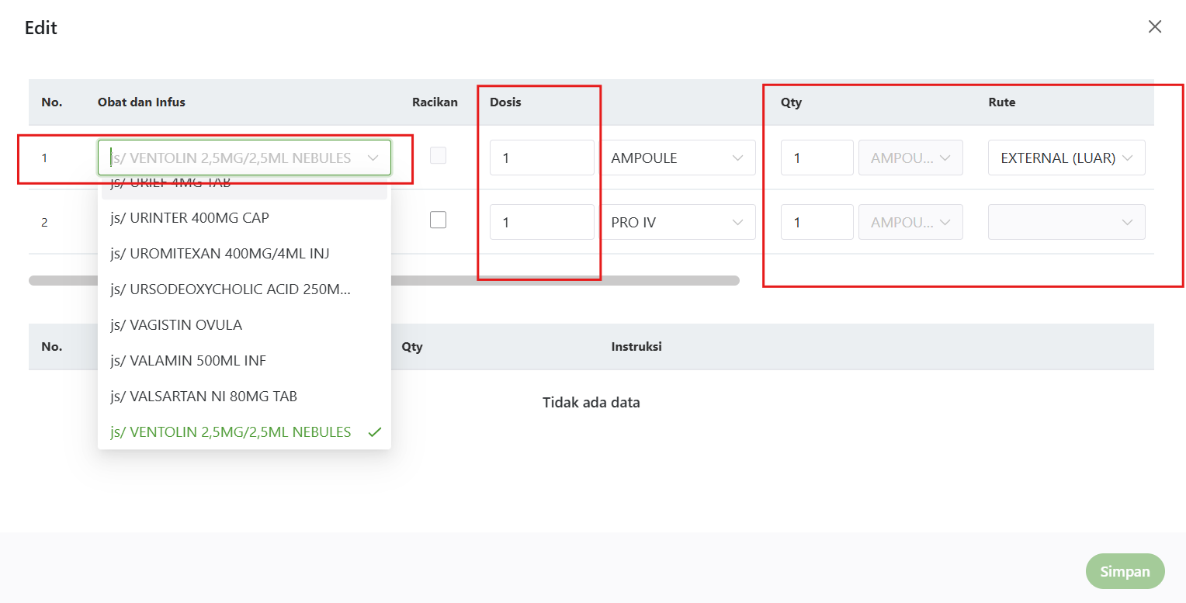Collapse the VENTOLIN drug dropdown arrow

[x=373, y=158]
